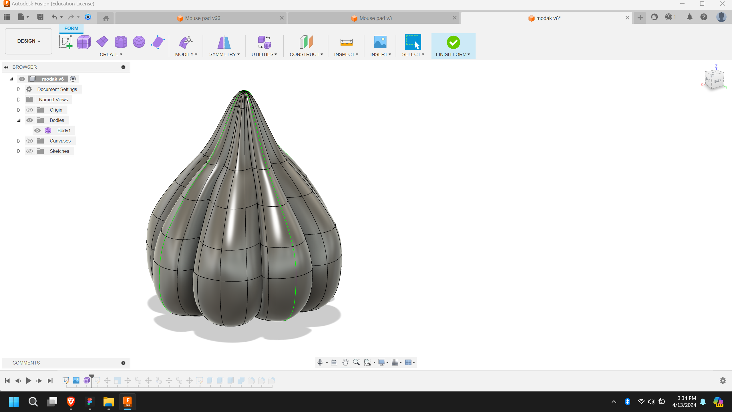Open the Help question mark icon
This screenshot has height=412, width=732.
704,17
